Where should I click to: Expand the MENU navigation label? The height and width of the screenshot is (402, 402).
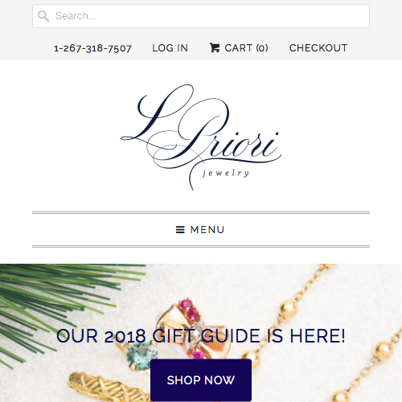click(207, 230)
